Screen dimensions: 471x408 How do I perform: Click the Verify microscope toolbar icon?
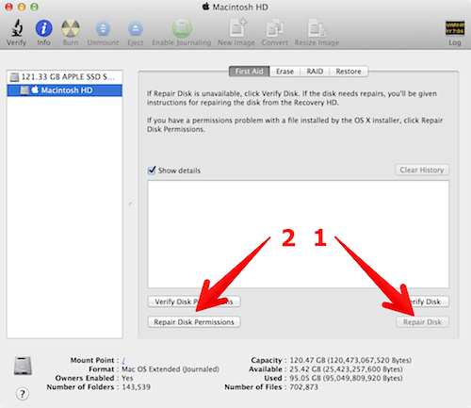pyautogui.click(x=17, y=28)
